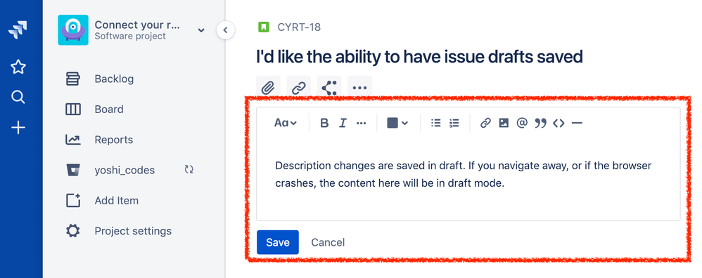Click the Bitbucket bucket icon

pos(73,171)
